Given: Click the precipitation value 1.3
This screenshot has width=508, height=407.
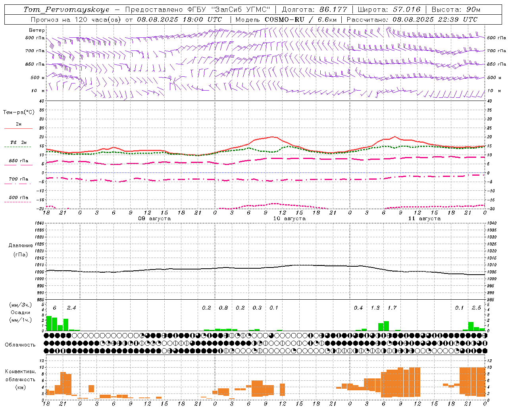Looking at the screenshot, I should (375, 308).
